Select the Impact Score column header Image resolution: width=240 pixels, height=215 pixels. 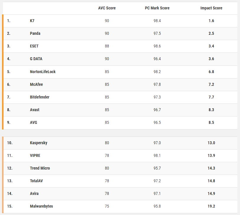pos(211,8)
